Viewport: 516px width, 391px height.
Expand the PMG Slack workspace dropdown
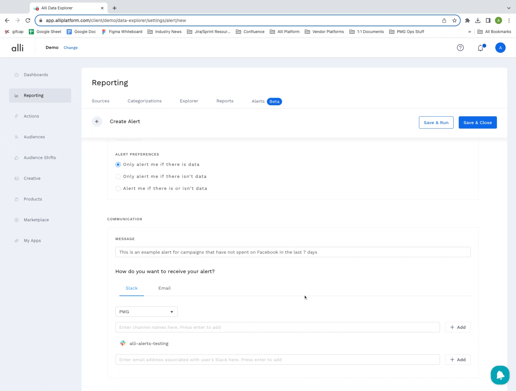tap(146, 312)
